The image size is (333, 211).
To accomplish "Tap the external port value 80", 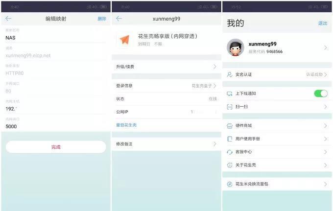I will pyautogui.click(x=8, y=91).
